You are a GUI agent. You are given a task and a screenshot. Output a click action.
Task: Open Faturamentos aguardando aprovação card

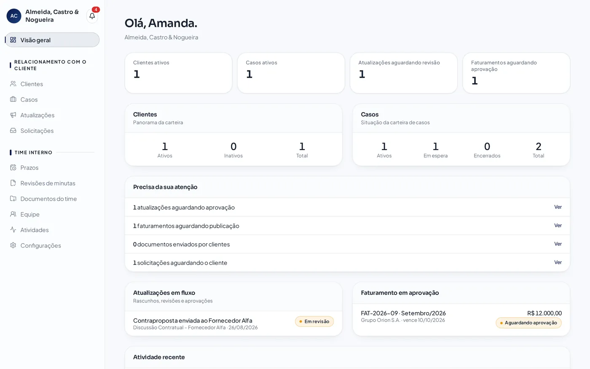pos(516,73)
